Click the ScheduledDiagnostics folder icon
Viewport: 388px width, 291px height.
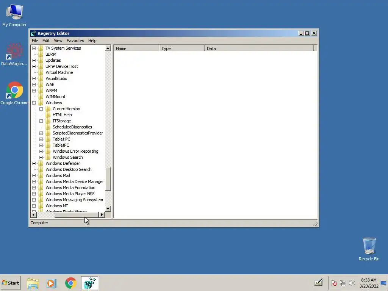coord(48,127)
